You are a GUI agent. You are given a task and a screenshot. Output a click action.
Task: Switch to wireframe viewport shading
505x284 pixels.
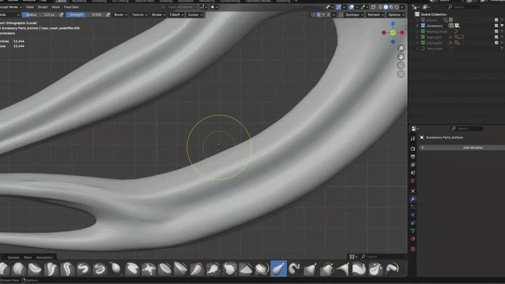click(381, 7)
